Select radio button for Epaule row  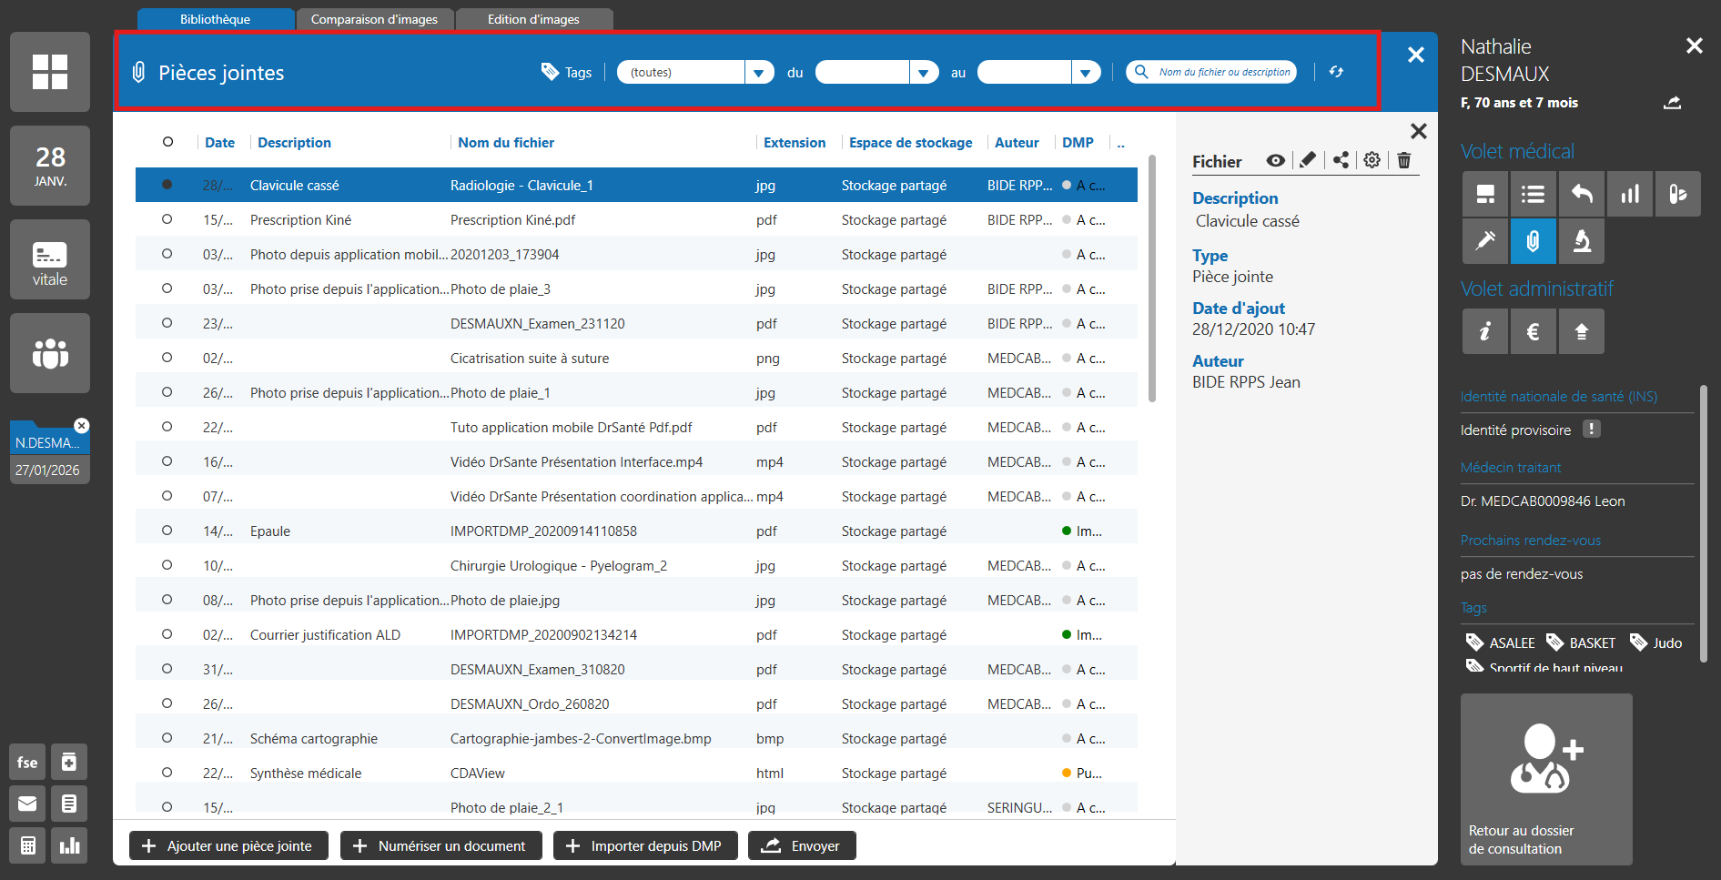point(167,531)
